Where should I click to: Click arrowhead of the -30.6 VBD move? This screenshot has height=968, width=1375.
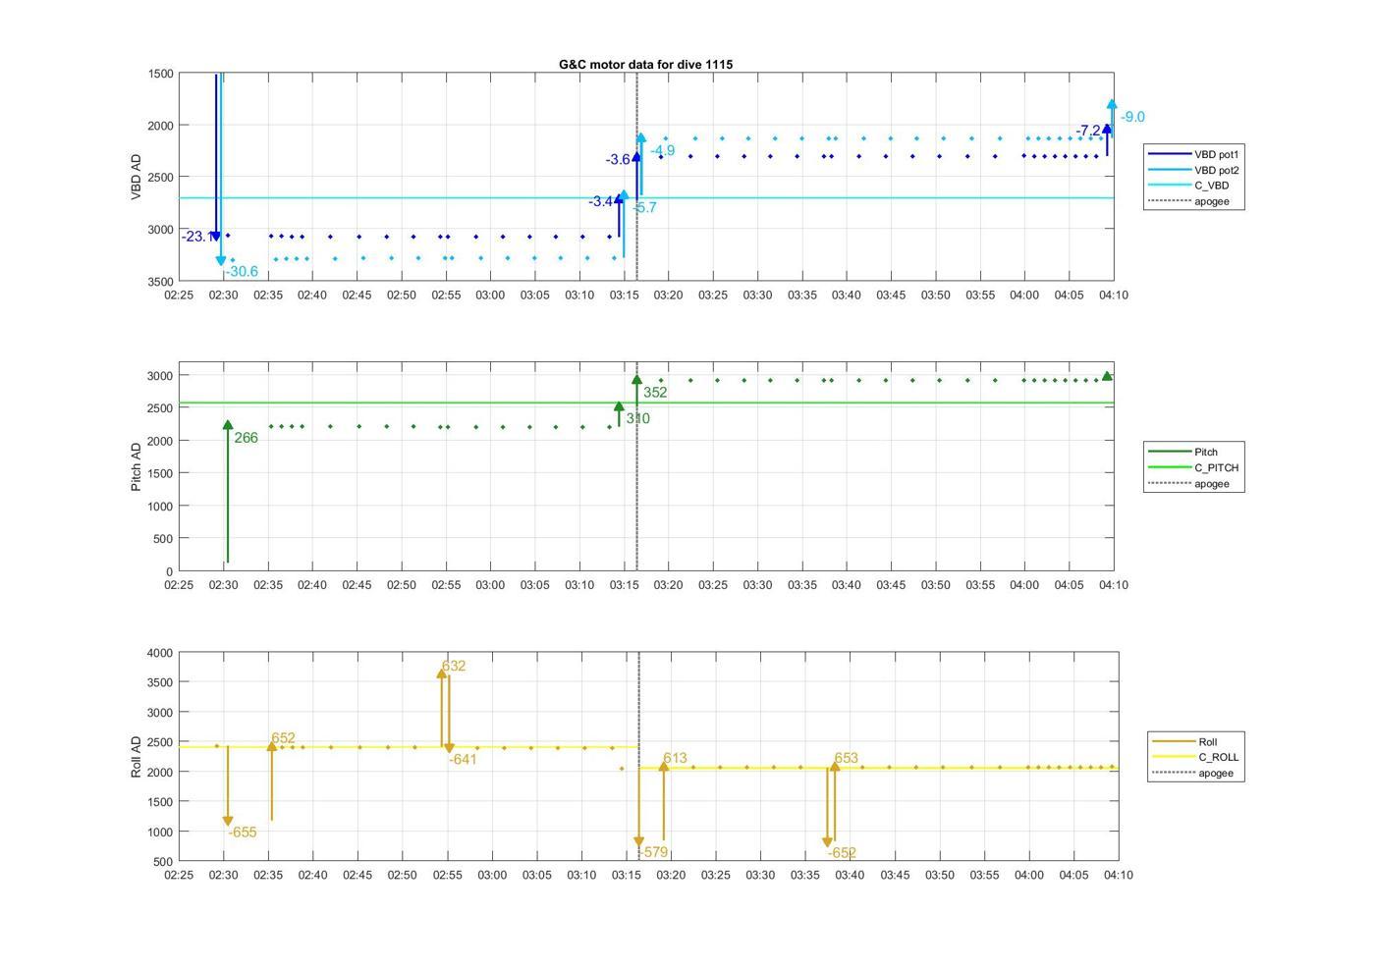click(x=221, y=261)
